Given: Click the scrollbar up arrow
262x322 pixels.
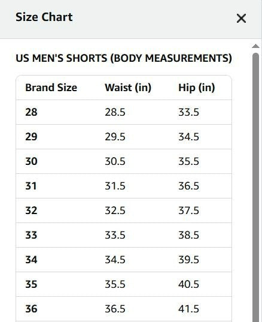Looking at the screenshot, I should (255, 46).
